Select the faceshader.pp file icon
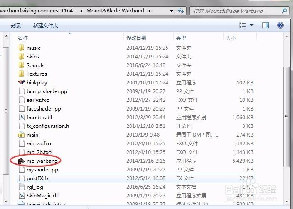This screenshot has height=209, width=293. tap(22, 109)
